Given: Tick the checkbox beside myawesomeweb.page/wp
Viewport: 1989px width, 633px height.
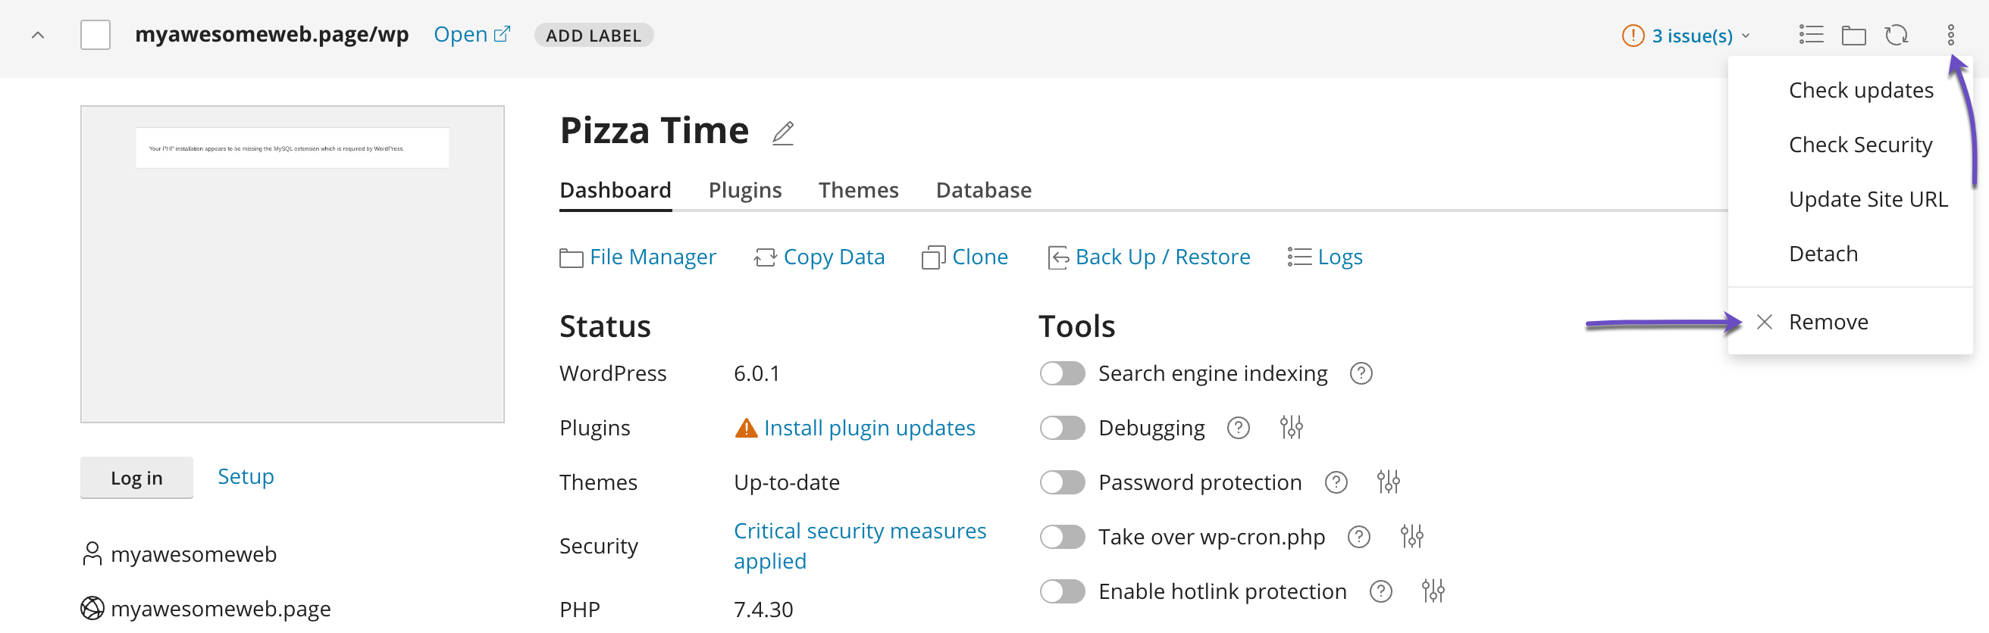Looking at the screenshot, I should point(96,36).
